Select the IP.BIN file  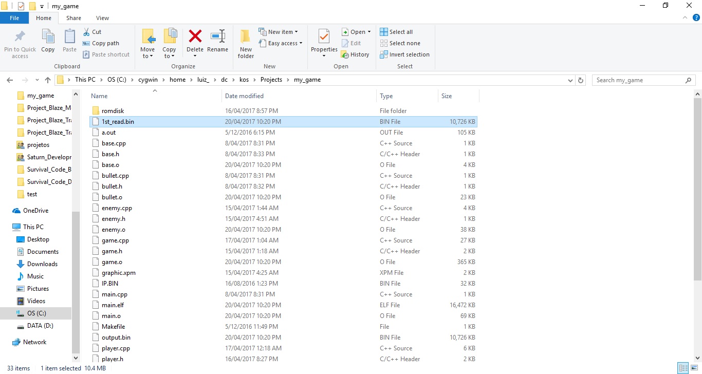pyautogui.click(x=283, y=284)
